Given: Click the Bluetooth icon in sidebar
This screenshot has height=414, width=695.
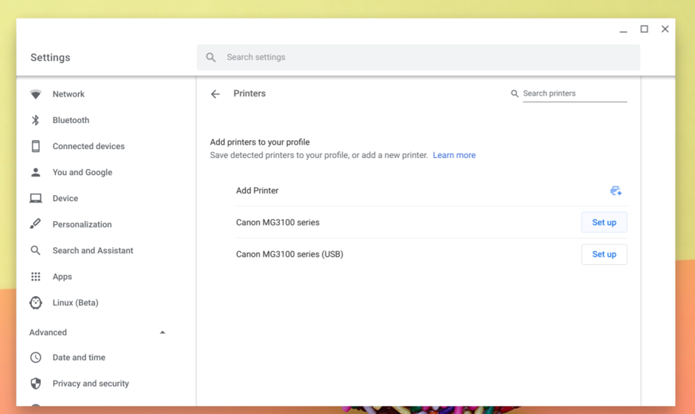Looking at the screenshot, I should (x=36, y=120).
